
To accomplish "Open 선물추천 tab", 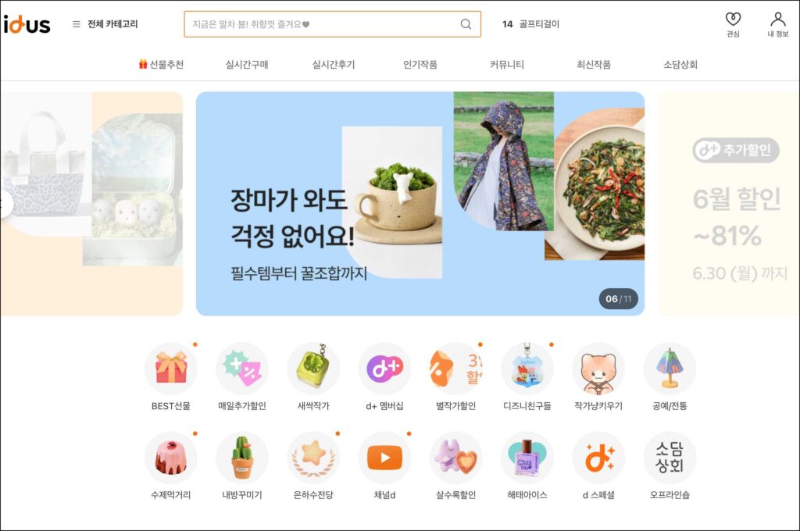I will [x=161, y=64].
